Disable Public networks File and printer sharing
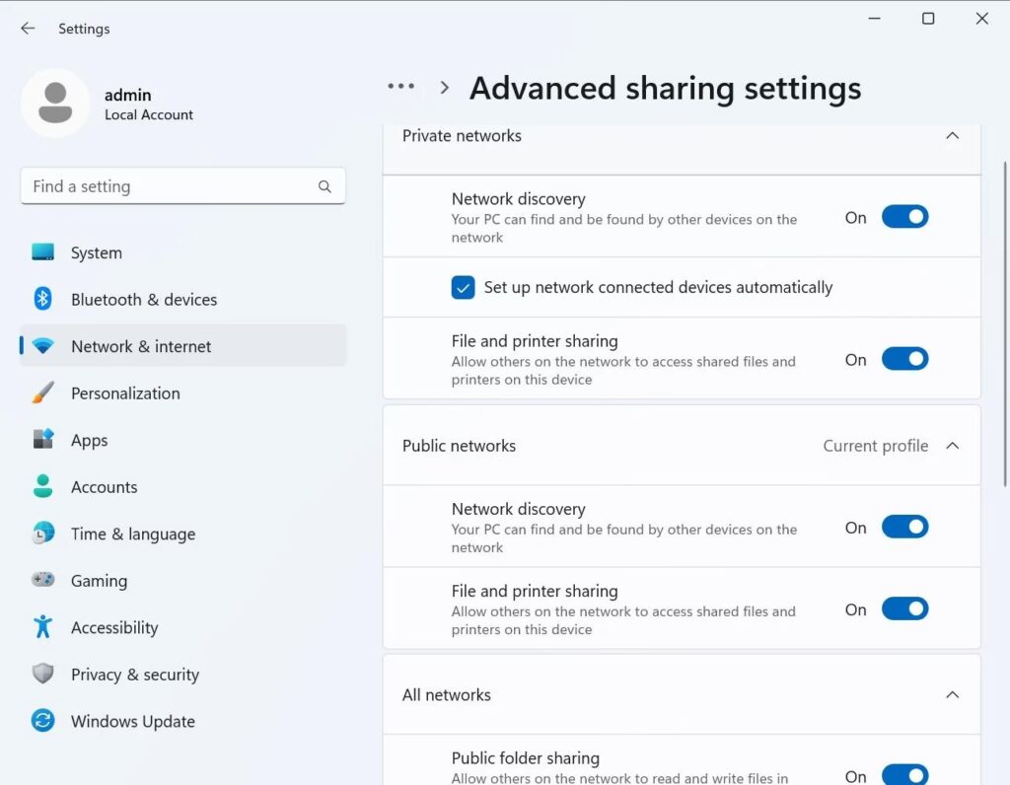The width and height of the screenshot is (1010, 785). pyautogui.click(x=904, y=609)
